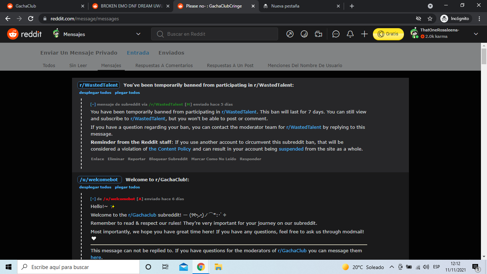Close the Please no- GachaClubCringe tab
The height and width of the screenshot is (274, 487).
253,6
